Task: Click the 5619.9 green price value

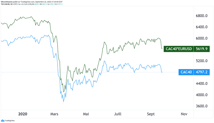Action: (202, 49)
